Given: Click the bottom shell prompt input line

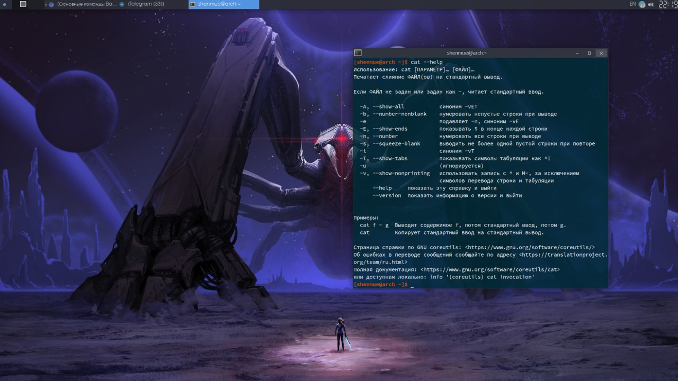Looking at the screenshot, I should [480, 284].
